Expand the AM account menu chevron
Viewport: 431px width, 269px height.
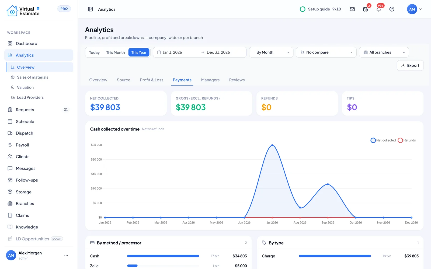click(420, 9)
